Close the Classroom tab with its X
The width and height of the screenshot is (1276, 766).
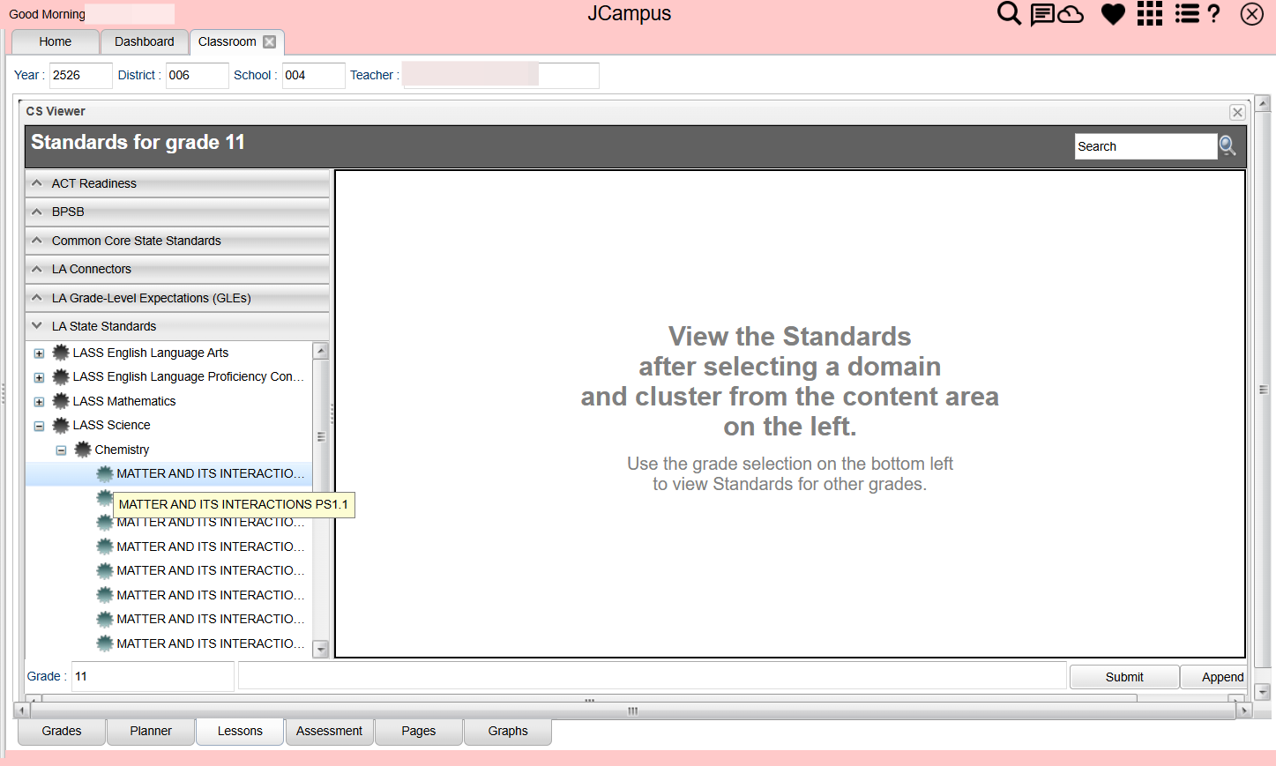click(x=270, y=41)
